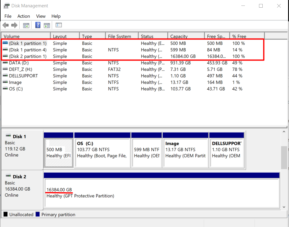Screen dimensions: 289x227
Task: Click the 164 MB free space cell
Action: [215, 82]
